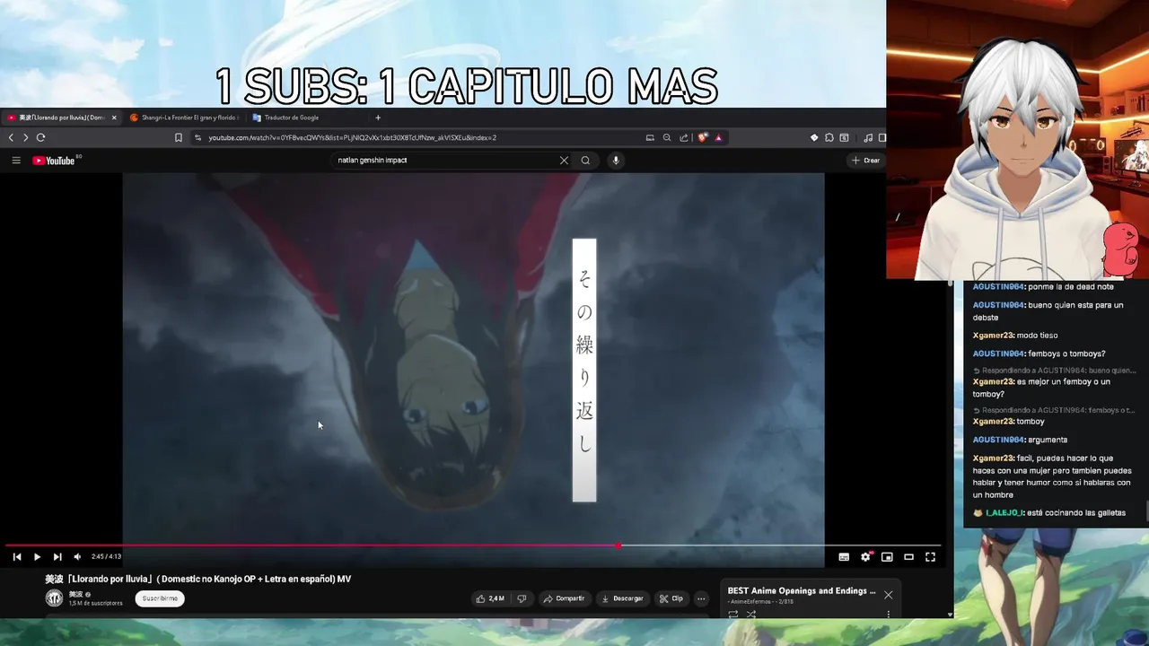Screen dimensions: 1149x646
Task: Enter fullscreen video mode
Action: pos(930,557)
